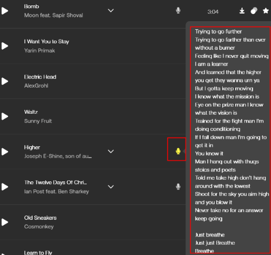Image resolution: width=271 pixels, height=255 pixels.
Task: Click the 3:04 duration of Bomb
Action: 213,12
